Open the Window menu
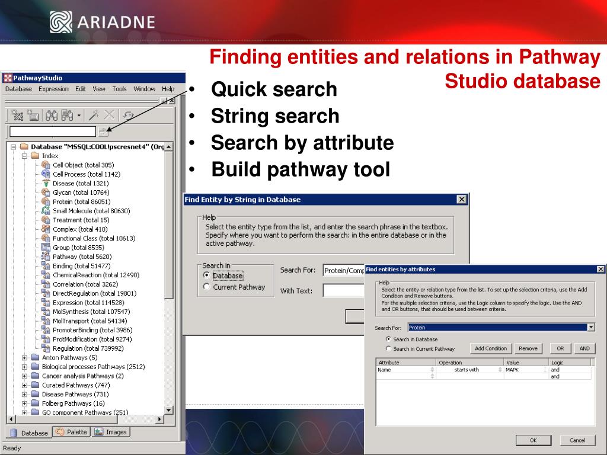 pos(145,89)
